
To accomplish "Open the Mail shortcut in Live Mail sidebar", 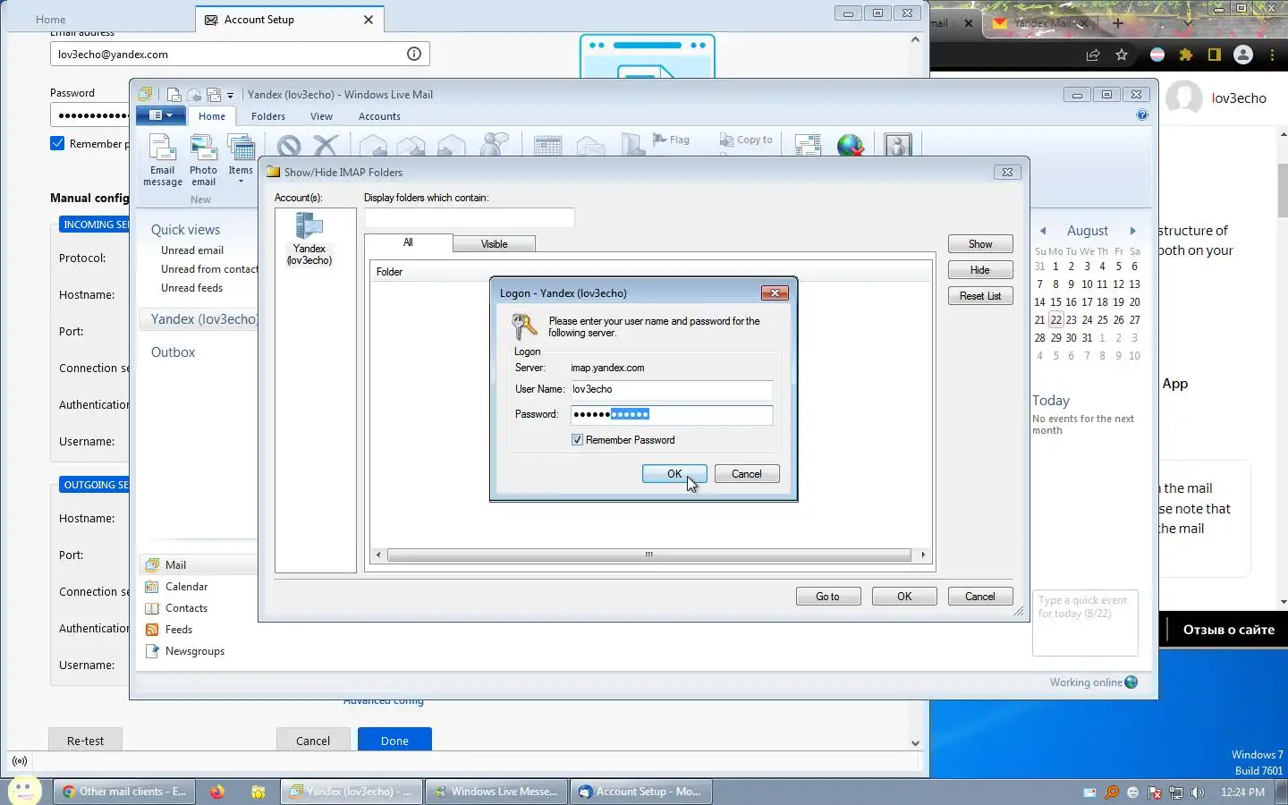I will point(175,565).
